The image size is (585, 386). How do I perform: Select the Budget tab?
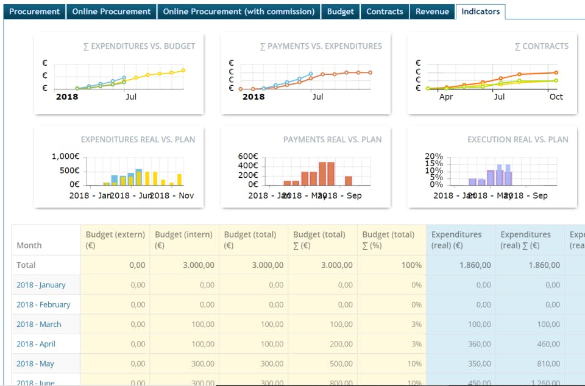340,12
